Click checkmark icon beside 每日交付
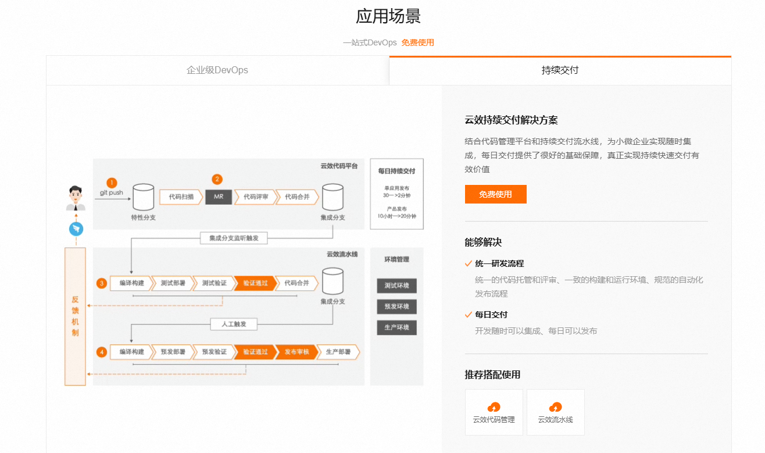Screen dimensions: 765x453 (469, 315)
